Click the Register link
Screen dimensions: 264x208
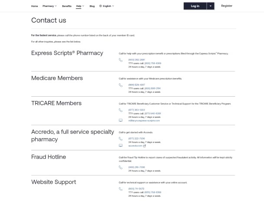coord(227,6)
